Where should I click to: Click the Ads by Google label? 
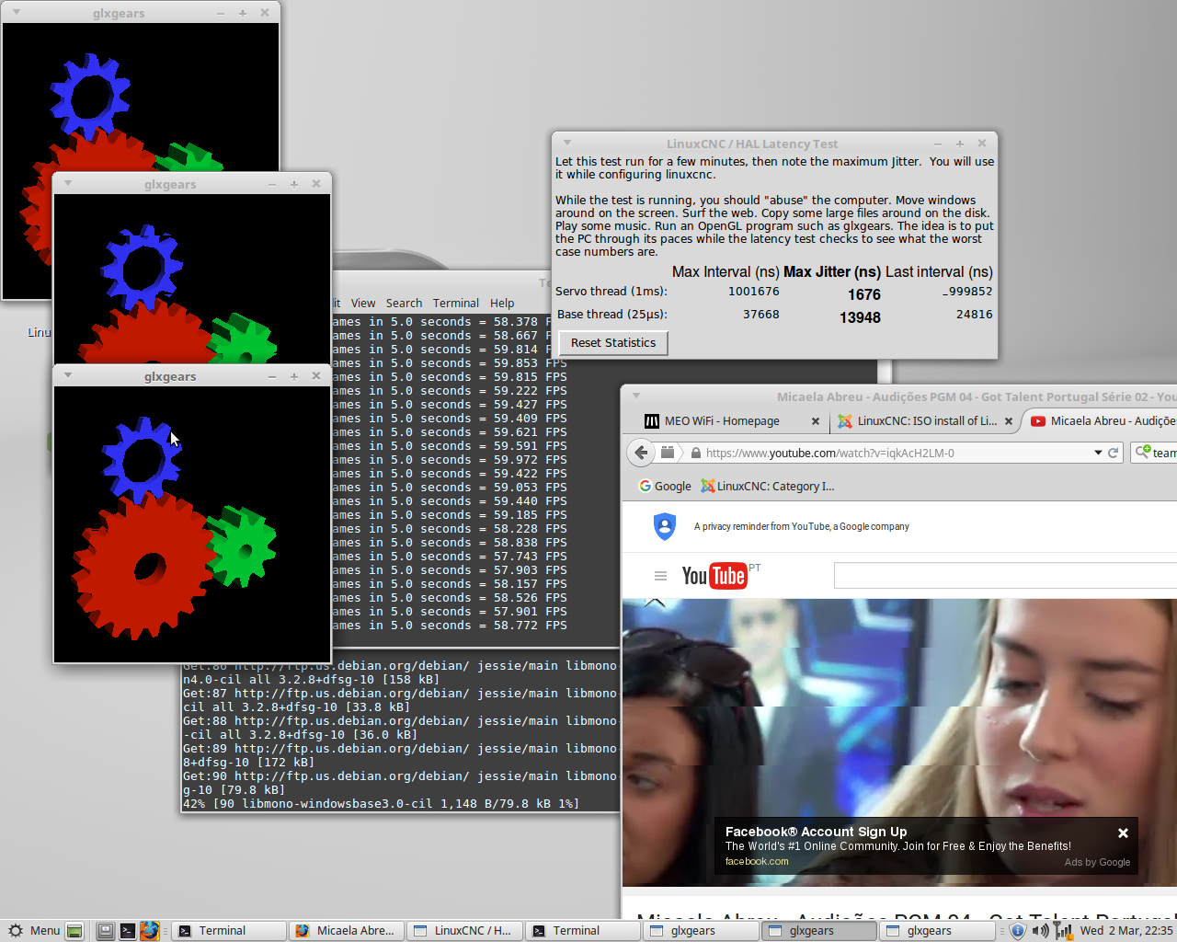(x=1097, y=863)
